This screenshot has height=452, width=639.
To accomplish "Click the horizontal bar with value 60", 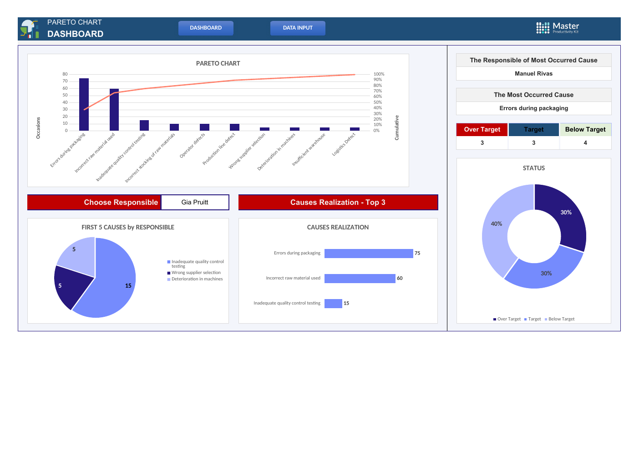I will tap(360, 279).
